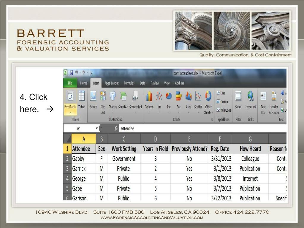Select row 5 by its row number
This screenshot has height=228, width=304.
point(67,188)
